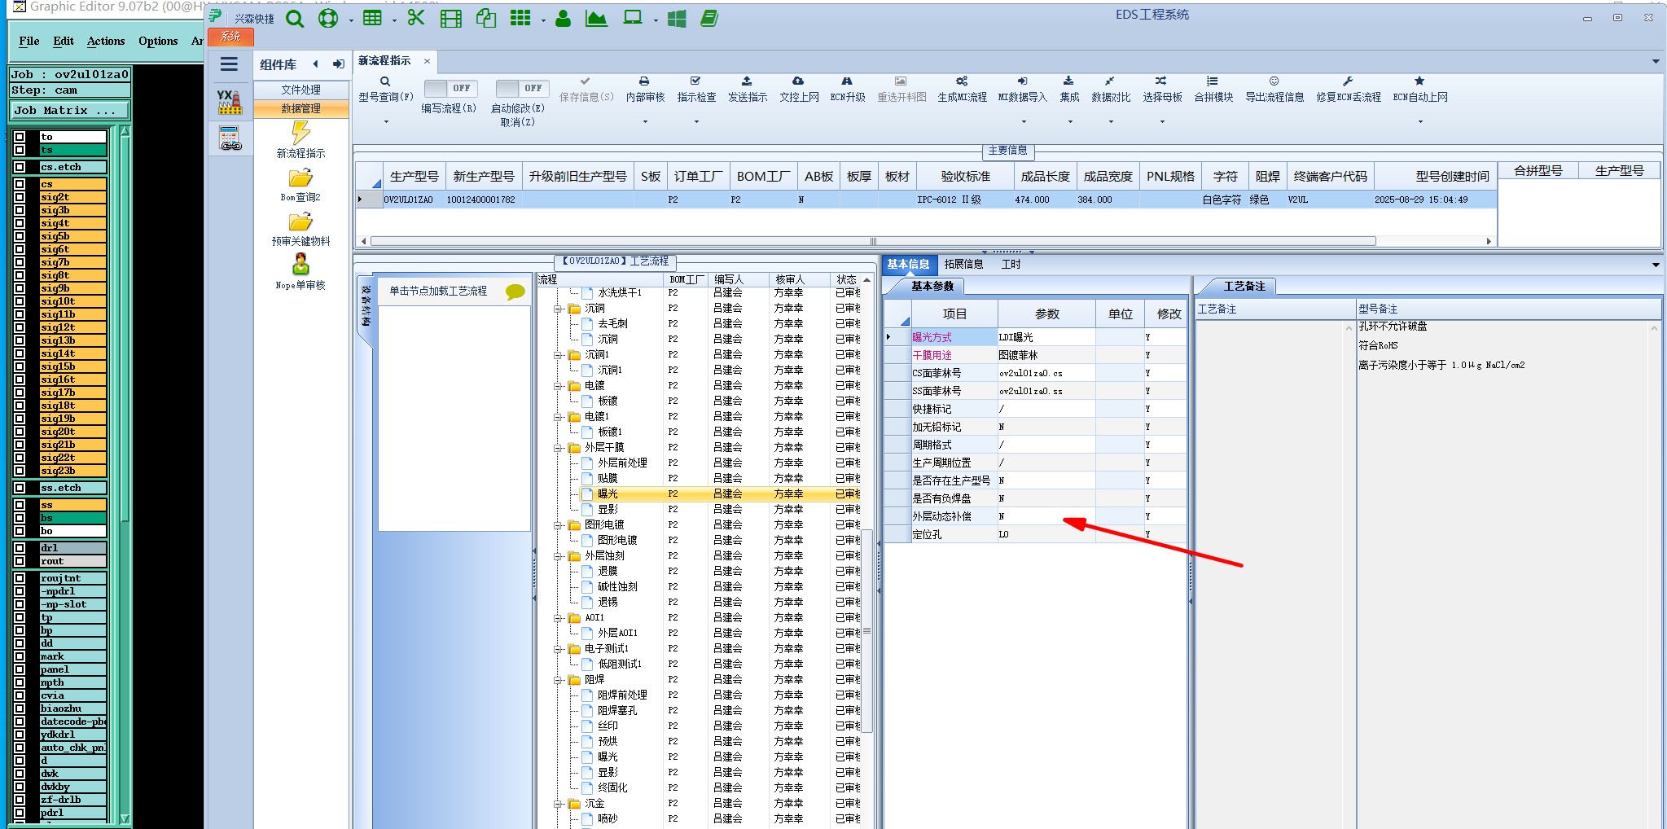Click the green magnifier search icon in top toolbar
Image resolution: width=1667 pixels, height=829 pixels.
click(295, 18)
